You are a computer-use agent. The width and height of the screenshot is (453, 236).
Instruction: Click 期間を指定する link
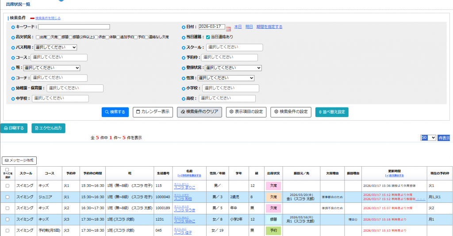pos(269,27)
